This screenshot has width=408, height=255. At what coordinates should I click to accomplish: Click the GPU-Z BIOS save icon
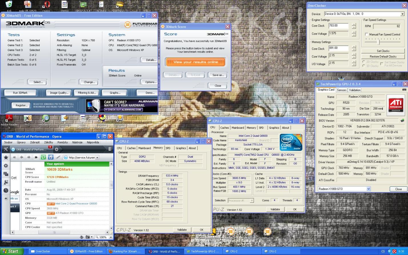click(x=402, y=121)
